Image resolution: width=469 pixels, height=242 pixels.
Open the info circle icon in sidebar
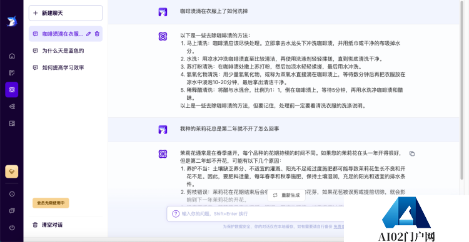12,194
